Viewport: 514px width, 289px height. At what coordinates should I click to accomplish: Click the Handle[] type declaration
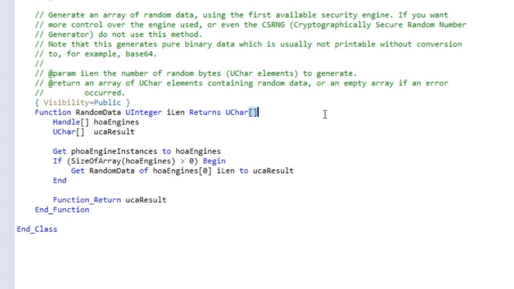[x=71, y=122]
